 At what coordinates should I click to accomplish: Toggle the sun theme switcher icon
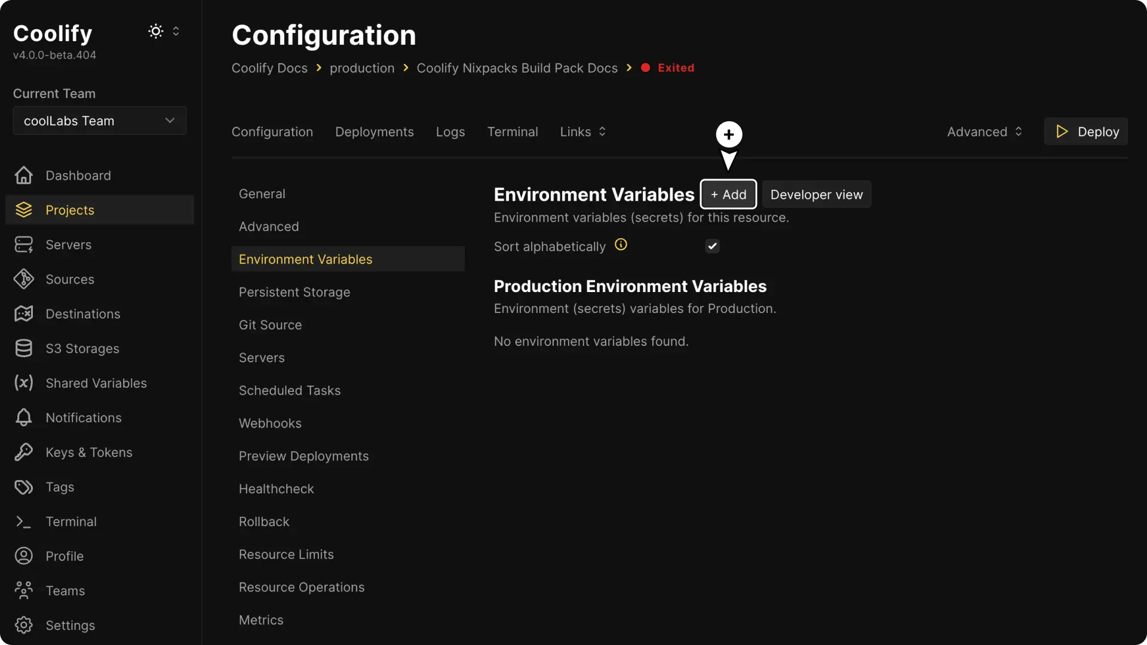[x=156, y=31]
